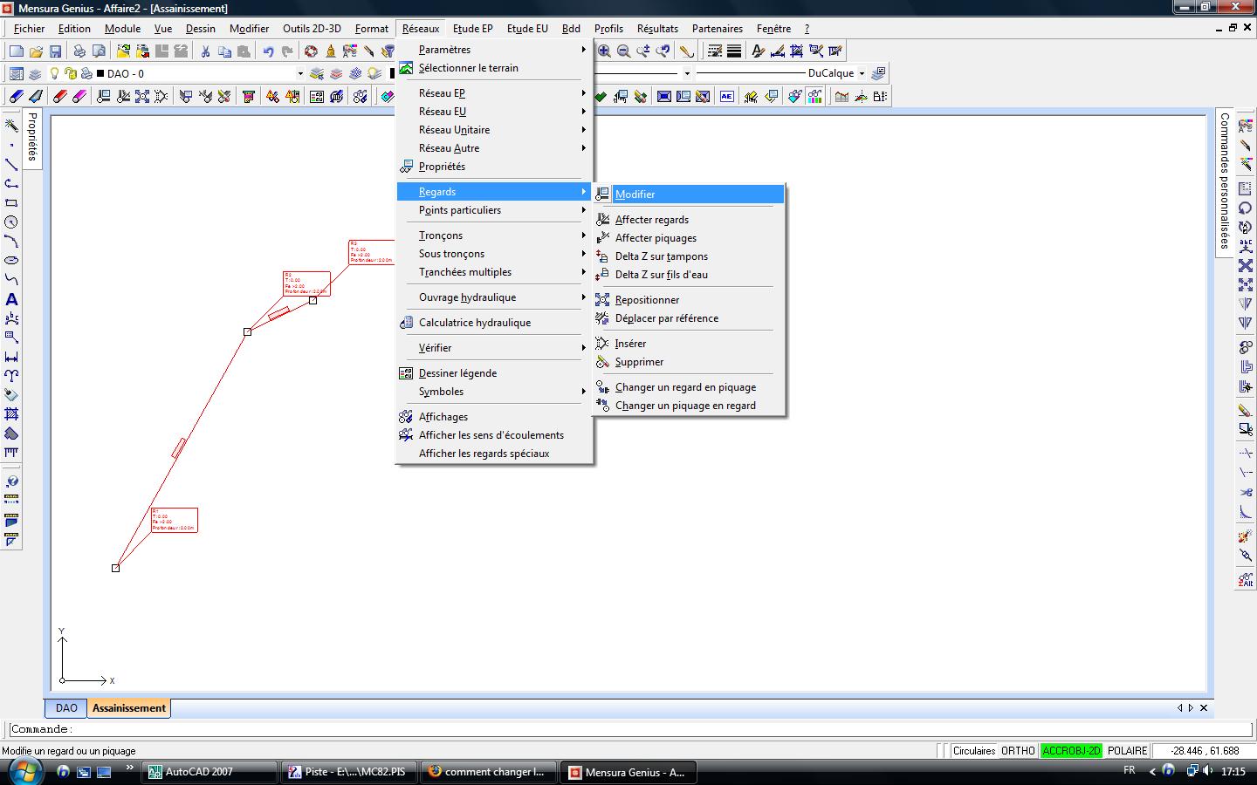
Task: Click the 'AE' toolbar icon
Action: (727, 97)
